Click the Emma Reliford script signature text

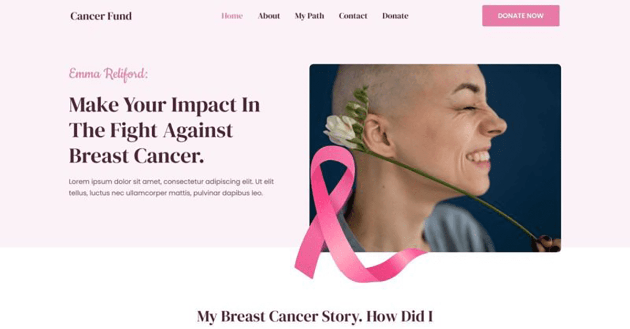point(109,74)
